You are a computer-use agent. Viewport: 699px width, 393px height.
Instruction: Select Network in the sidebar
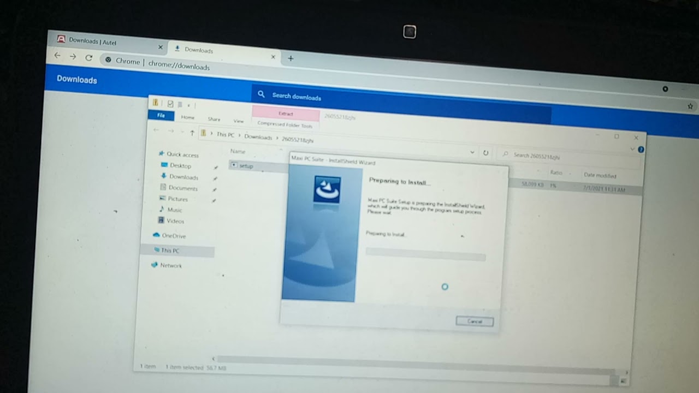(x=170, y=265)
